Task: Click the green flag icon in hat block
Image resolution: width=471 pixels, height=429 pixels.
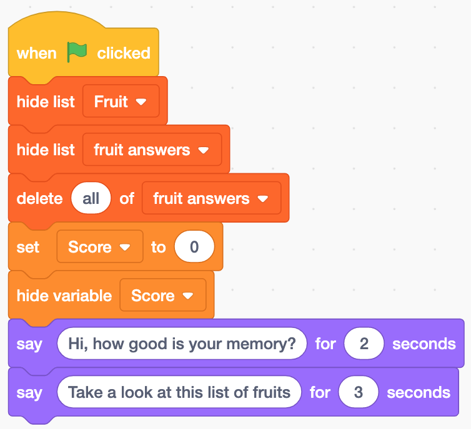Action: tap(77, 52)
